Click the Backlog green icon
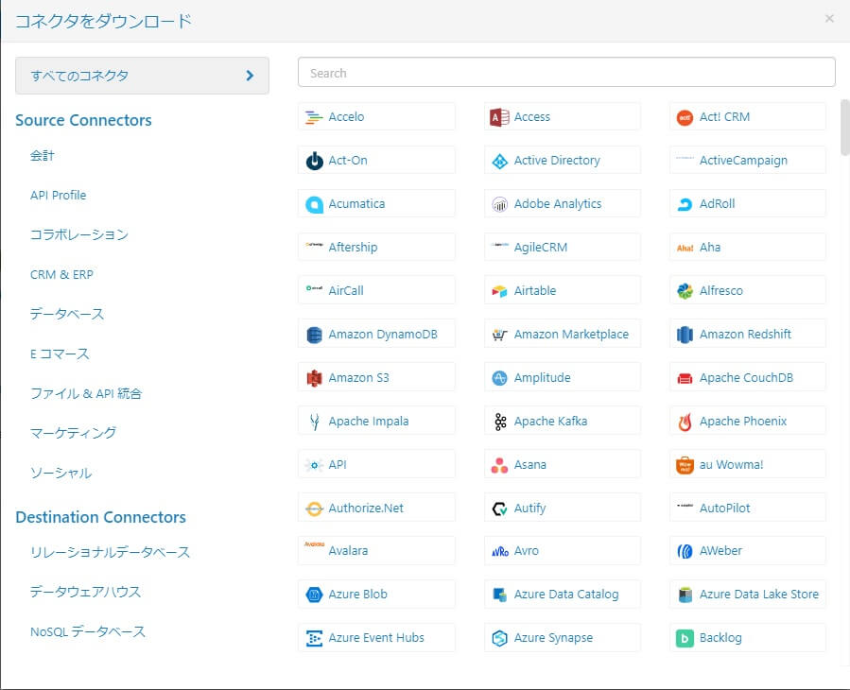The height and width of the screenshot is (690, 850). [685, 638]
